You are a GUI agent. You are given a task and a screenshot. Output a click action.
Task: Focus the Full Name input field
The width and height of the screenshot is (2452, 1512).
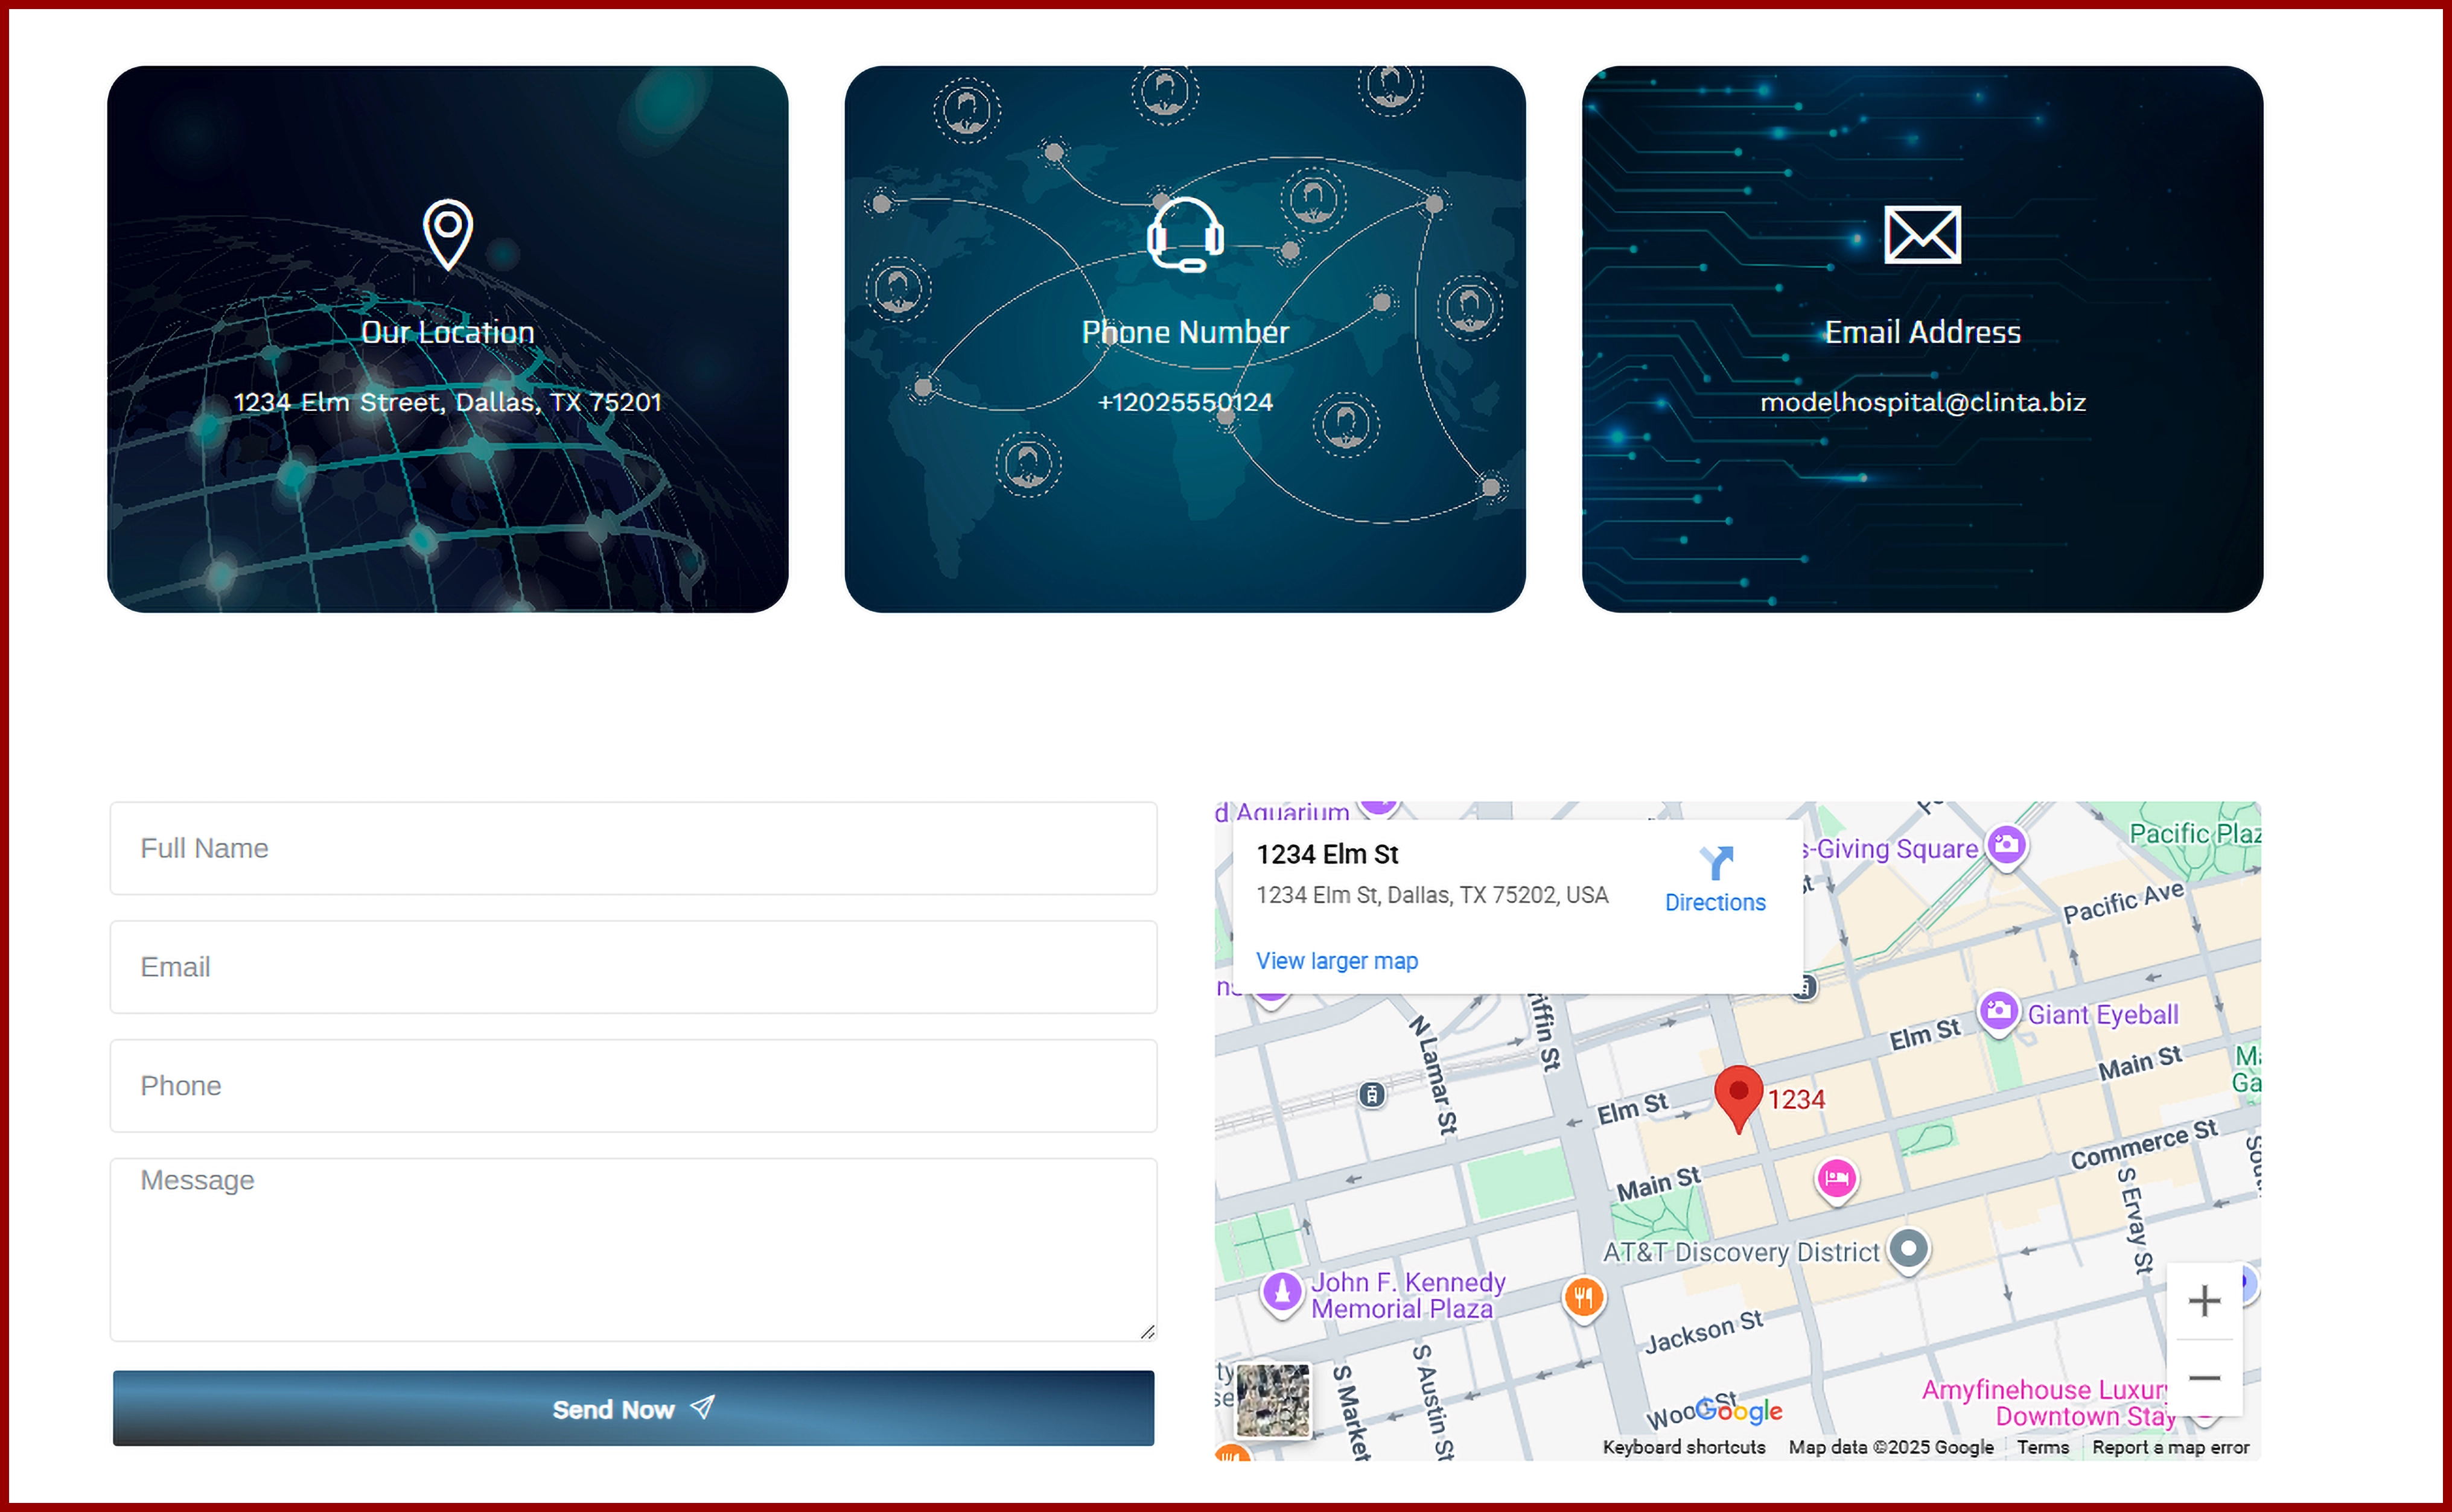click(633, 848)
